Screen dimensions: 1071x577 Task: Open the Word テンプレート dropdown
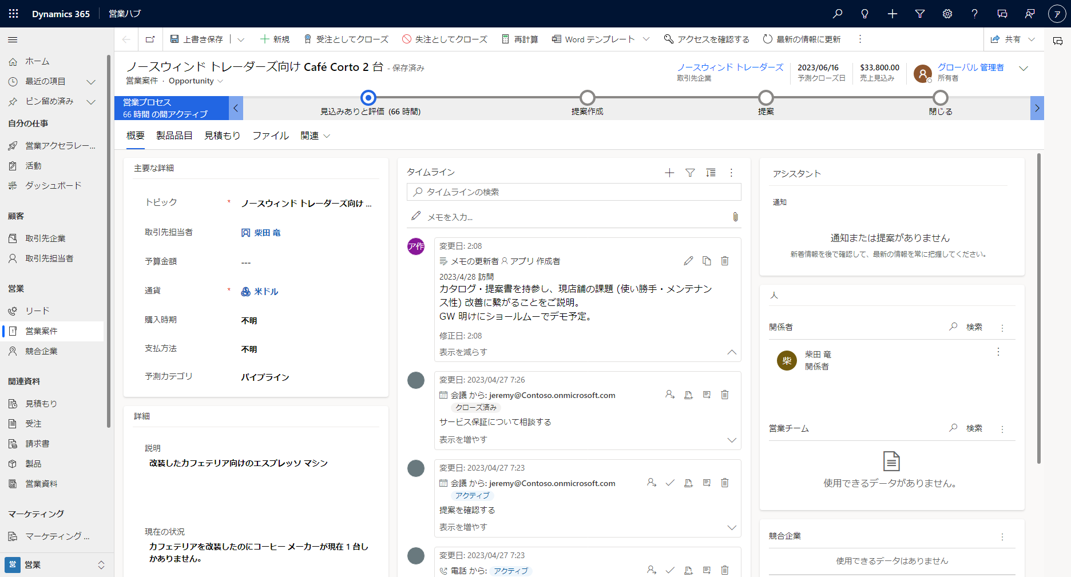pyautogui.click(x=646, y=39)
